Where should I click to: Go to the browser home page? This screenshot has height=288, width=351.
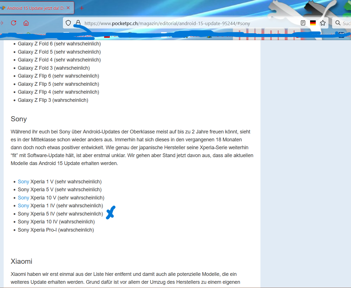(26, 23)
